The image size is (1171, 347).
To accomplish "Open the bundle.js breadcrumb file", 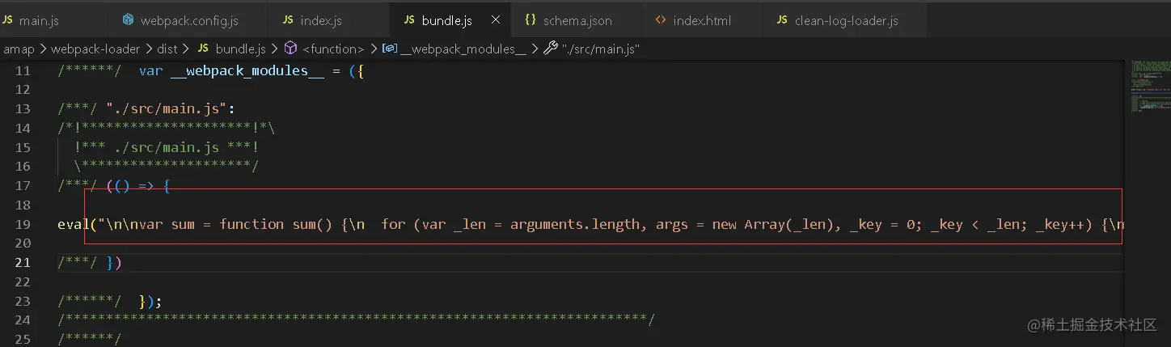I will (240, 49).
